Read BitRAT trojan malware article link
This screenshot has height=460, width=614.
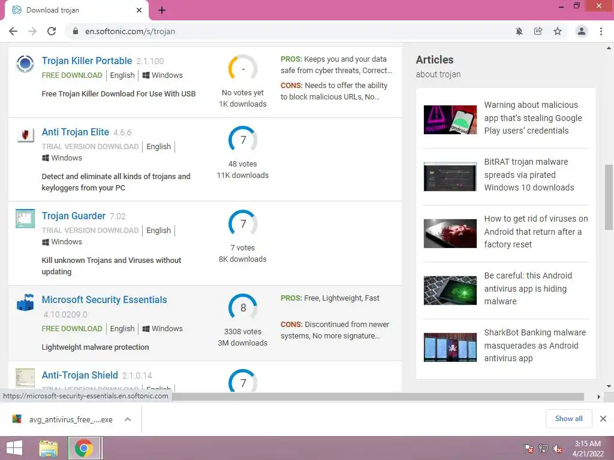(529, 174)
